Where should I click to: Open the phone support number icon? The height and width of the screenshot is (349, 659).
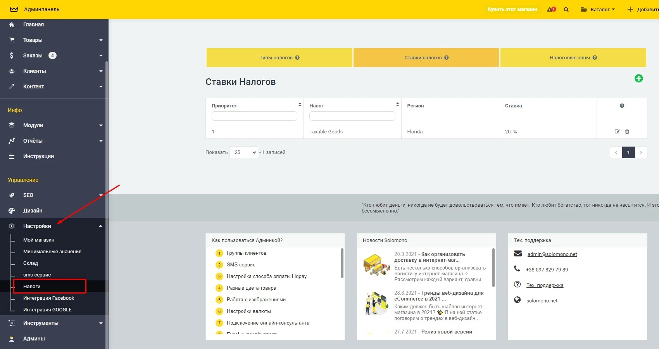click(517, 269)
